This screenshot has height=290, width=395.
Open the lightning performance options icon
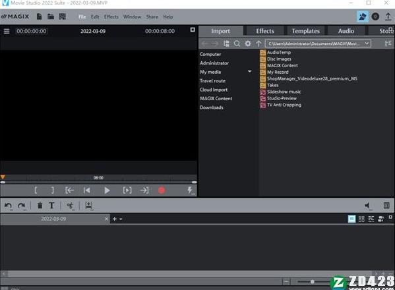(x=191, y=190)
